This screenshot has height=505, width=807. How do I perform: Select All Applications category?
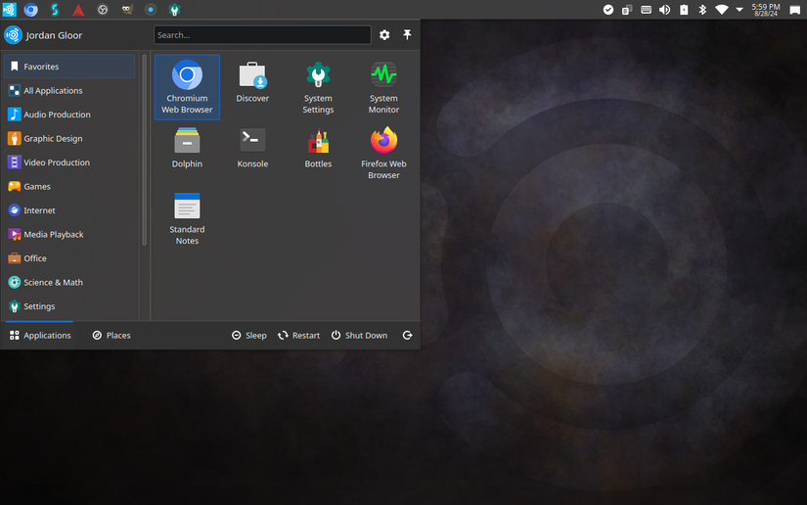click(x=69, y=91)
